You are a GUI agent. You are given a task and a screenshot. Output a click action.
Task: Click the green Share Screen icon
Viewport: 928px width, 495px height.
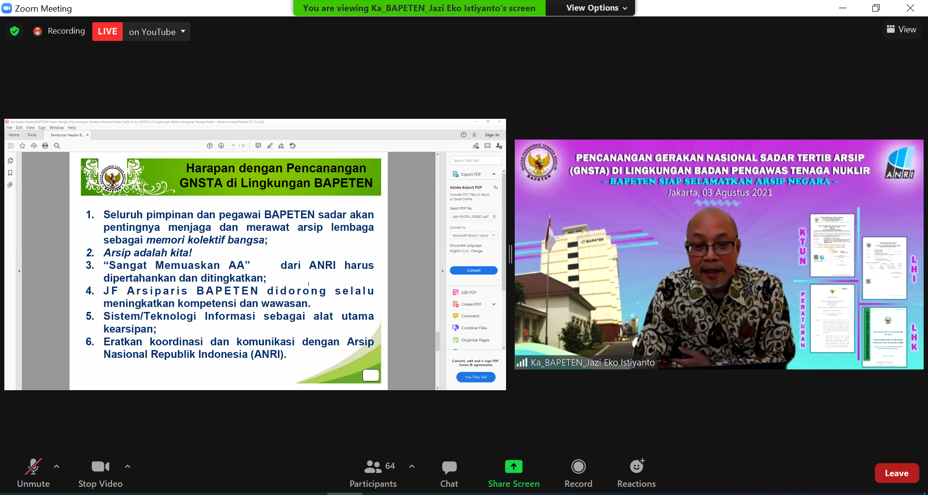click(513, 467)
